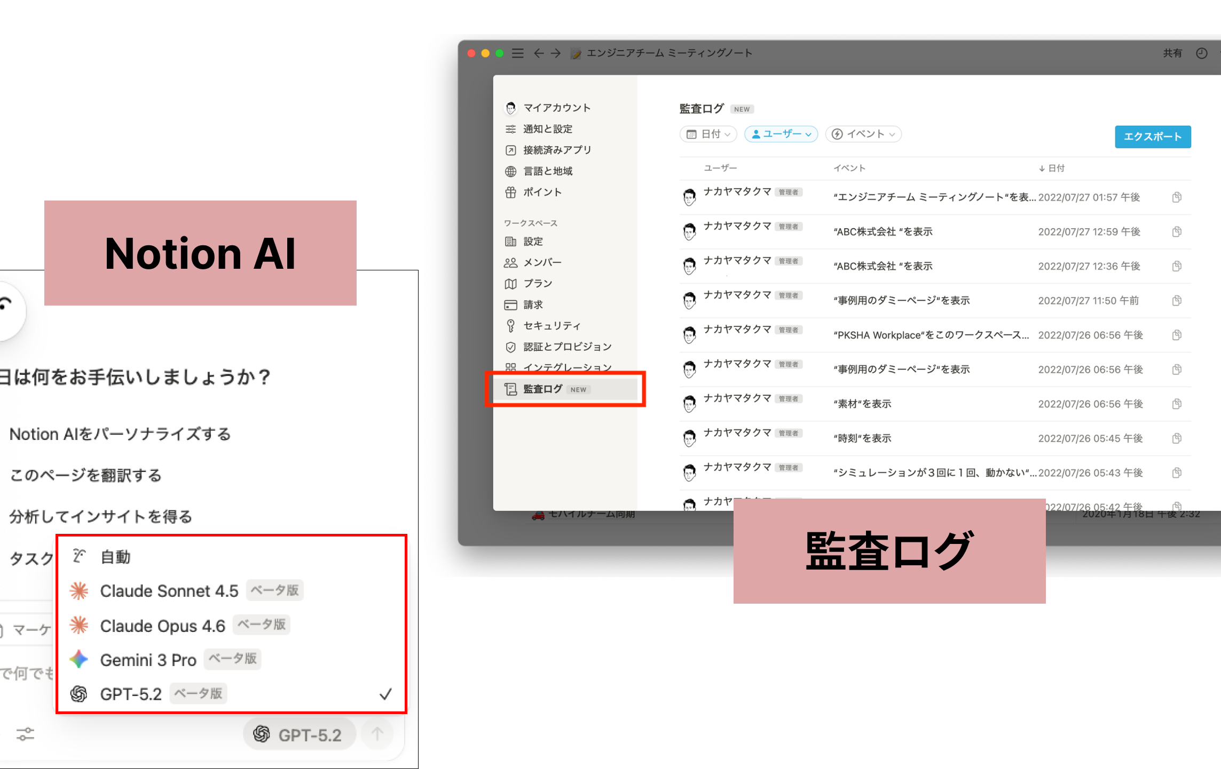
Task: Select the 自動 model option
Action: coord(116,557)
